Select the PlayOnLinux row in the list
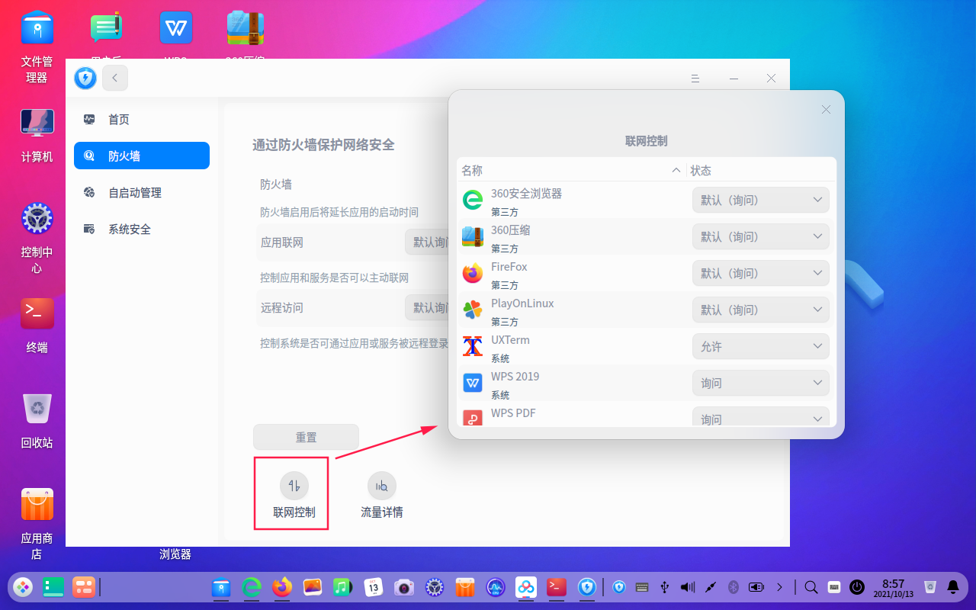976x610 pixels. point(647,310)
